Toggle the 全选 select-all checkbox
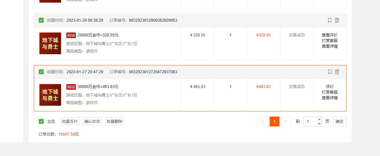The height and width of the screenshot is (156, 380). (x=41, y=122)
